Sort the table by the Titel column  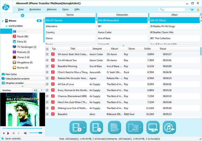click(x=73, y=49)
